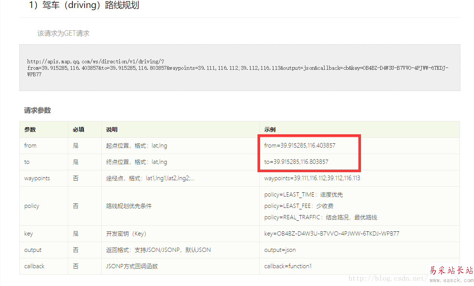Click '是' in the key row

(76, 234)
